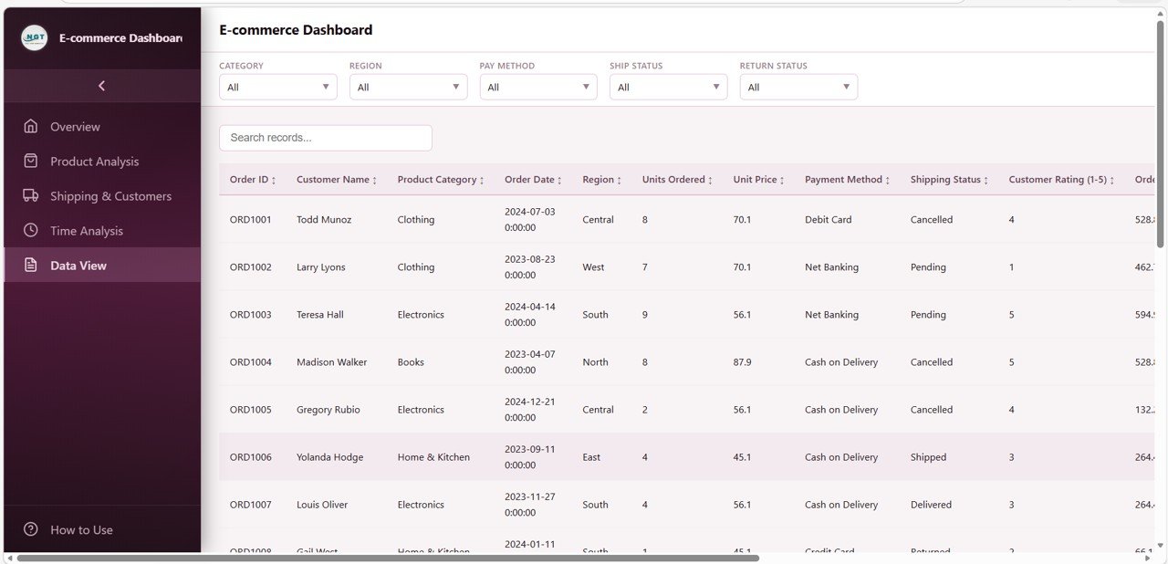Open the How to Use guide
The width and height of the screenshot is (1168, 564).
pyautogui.click(x=81, y=529)
